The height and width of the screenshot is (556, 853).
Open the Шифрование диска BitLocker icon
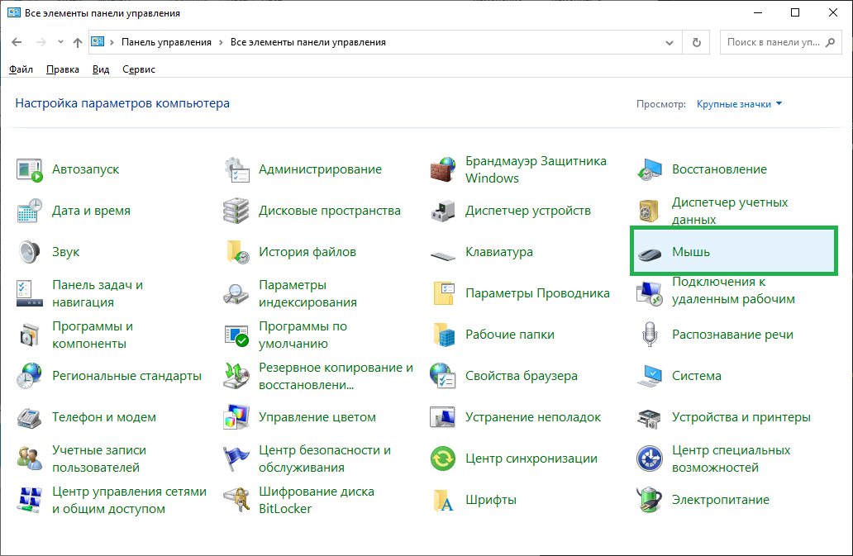click(236, 500)
